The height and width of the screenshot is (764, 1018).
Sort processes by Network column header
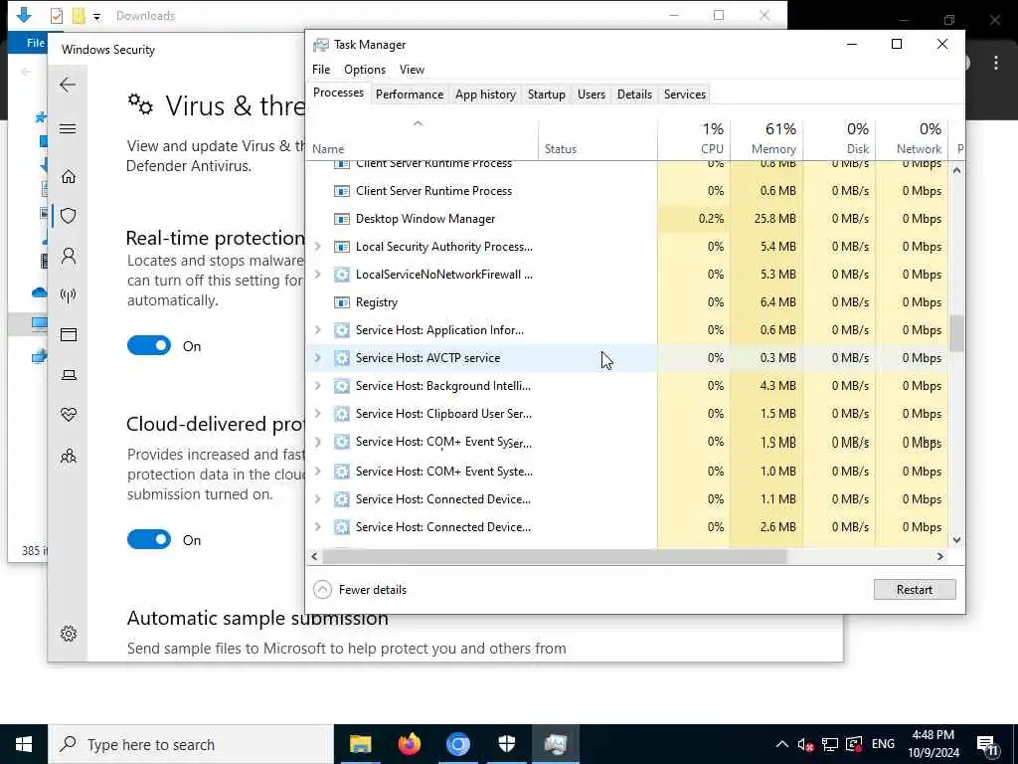[x=912, y=138]
